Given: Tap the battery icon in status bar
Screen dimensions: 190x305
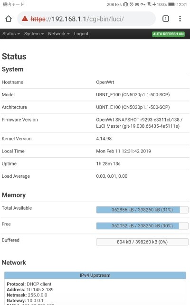Looking at the screenshot, I should pyautogui.click(x=171, y=4).
